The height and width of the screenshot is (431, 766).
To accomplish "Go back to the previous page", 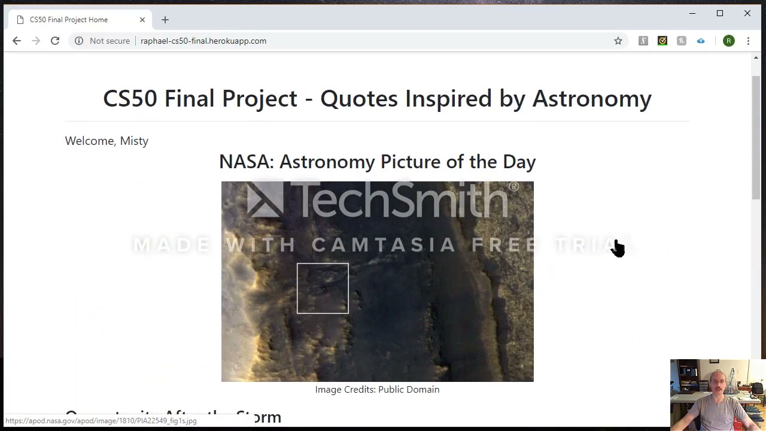I will pyautogui.click(x=17, y=41).
